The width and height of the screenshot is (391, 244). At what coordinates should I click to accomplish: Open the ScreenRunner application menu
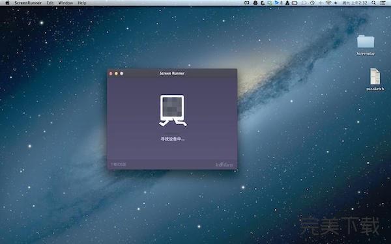pyautogui.click(x=28, y=3)
